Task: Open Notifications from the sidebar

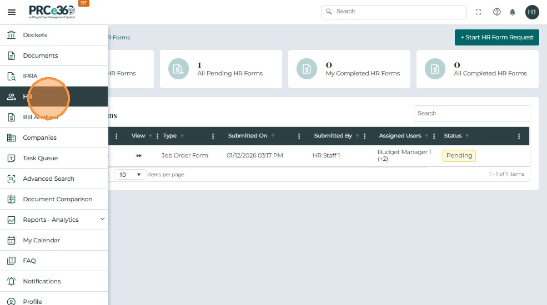Action: pos(54,281)
